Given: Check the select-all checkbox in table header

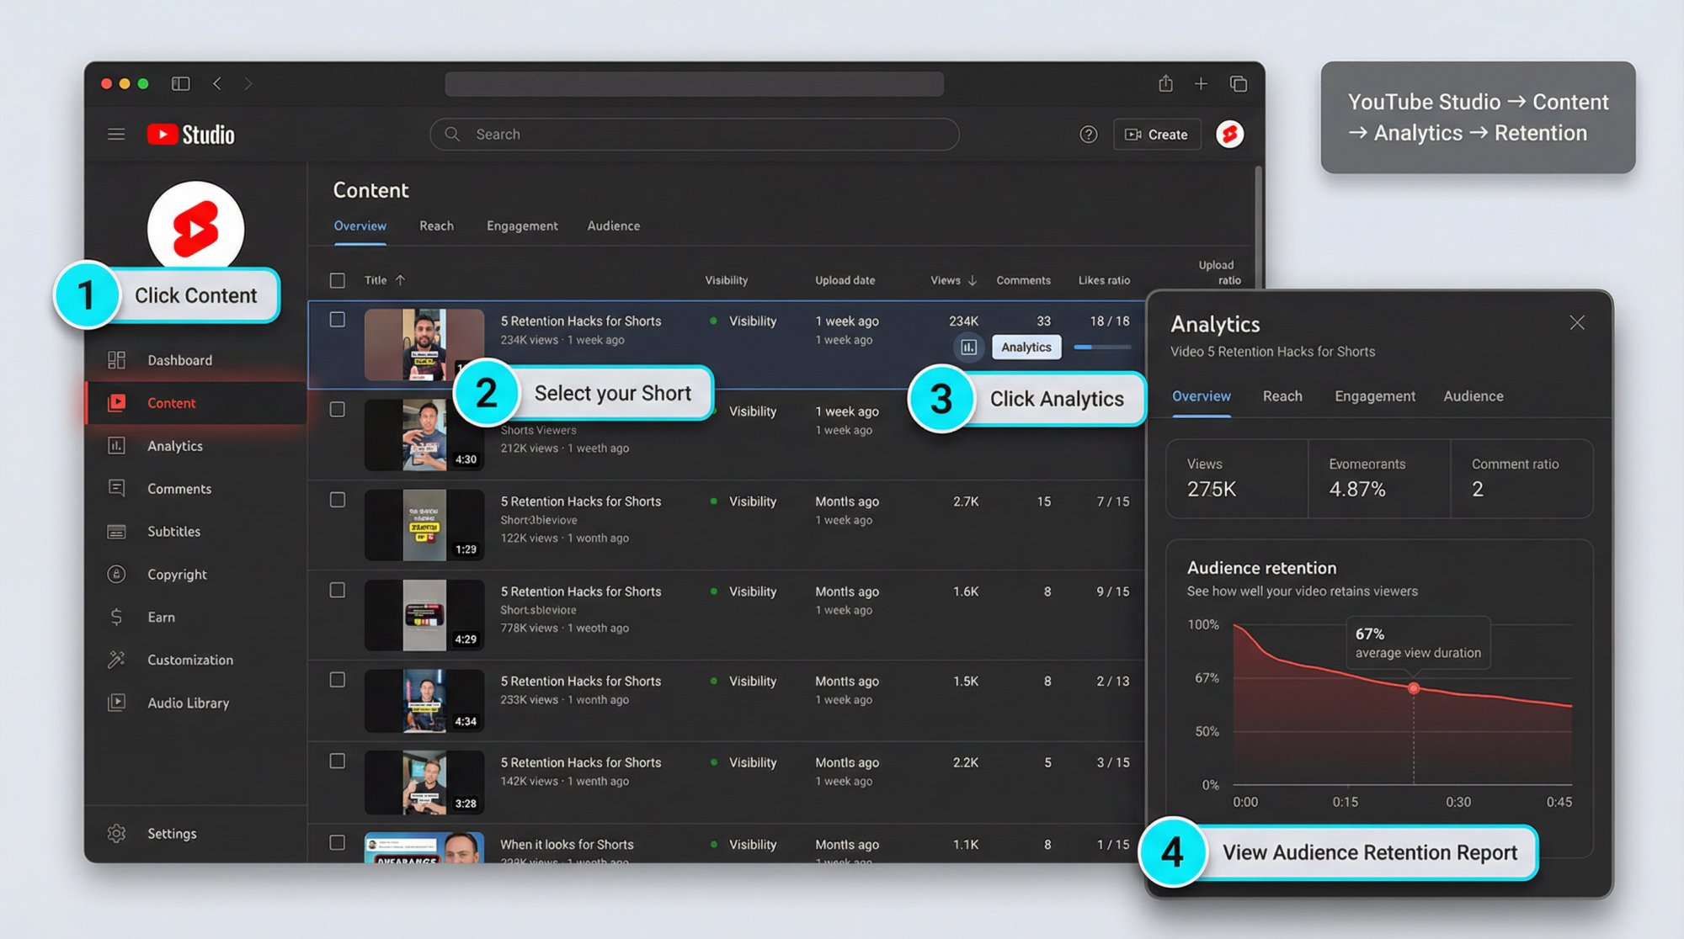Looking at the screenshot, I should click(x=338, y=280).
